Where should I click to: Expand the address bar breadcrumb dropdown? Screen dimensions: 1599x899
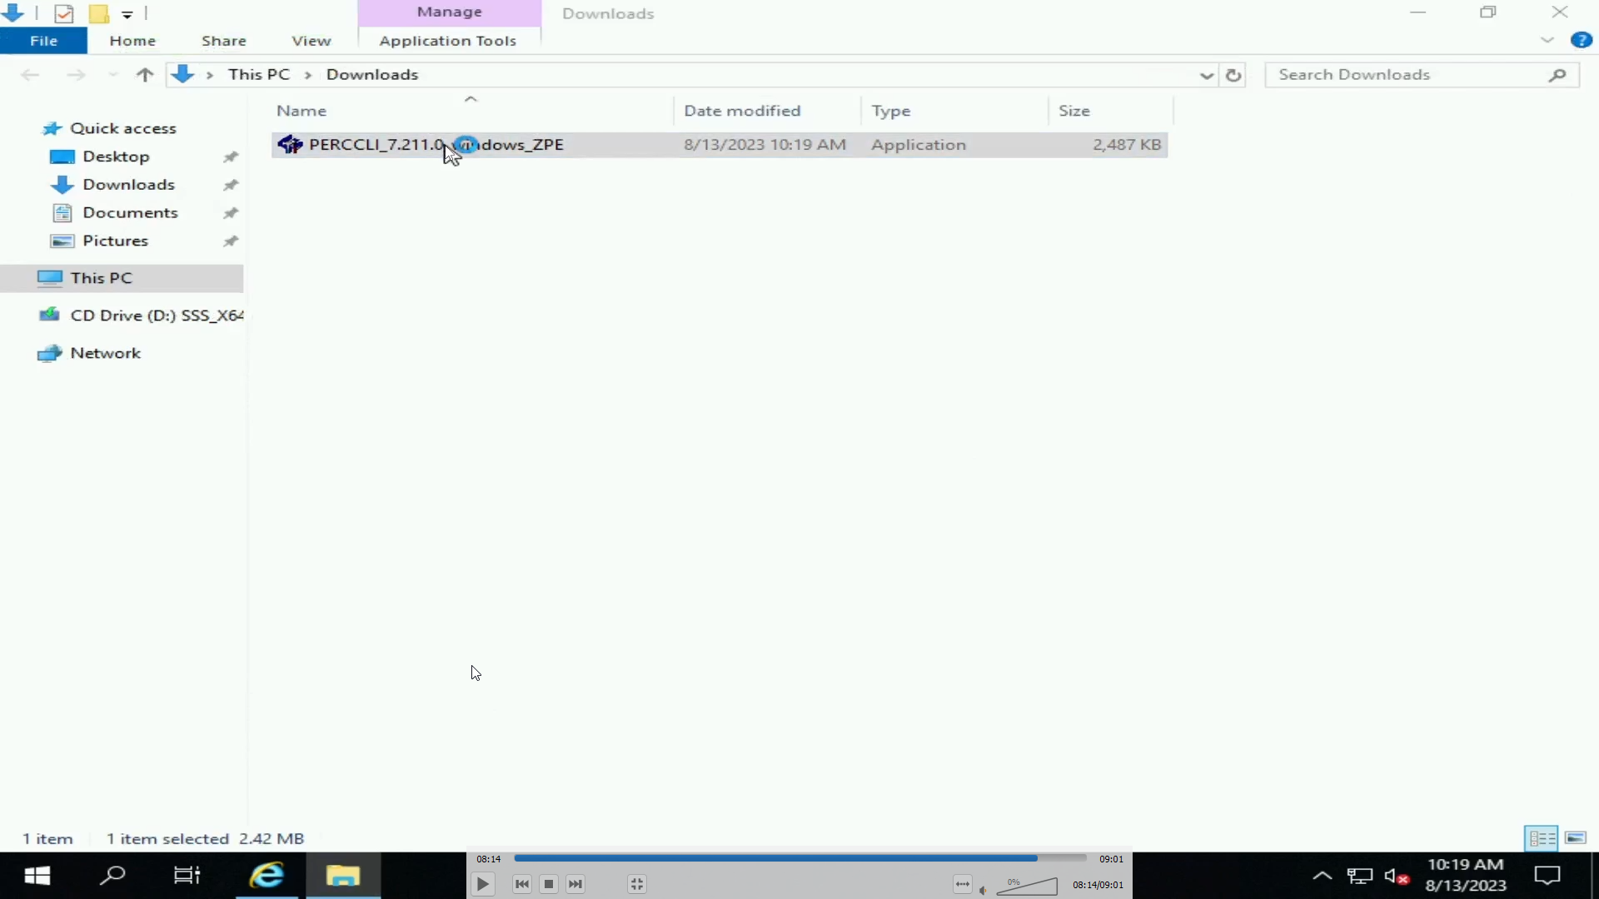pyautogui.click(x=1207, y=75)
